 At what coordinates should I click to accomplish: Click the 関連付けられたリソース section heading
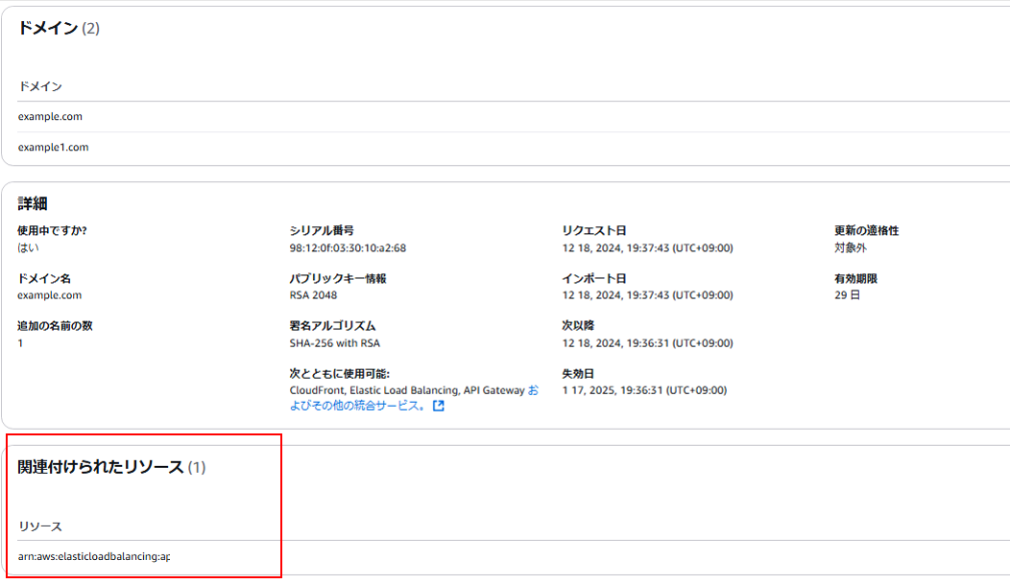(111, 467)
